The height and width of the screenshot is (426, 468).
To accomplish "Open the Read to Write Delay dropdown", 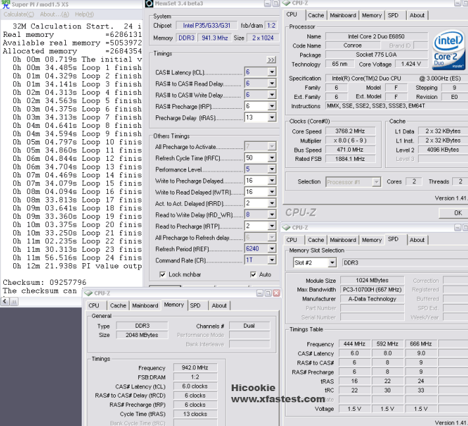I will (272, 214).
